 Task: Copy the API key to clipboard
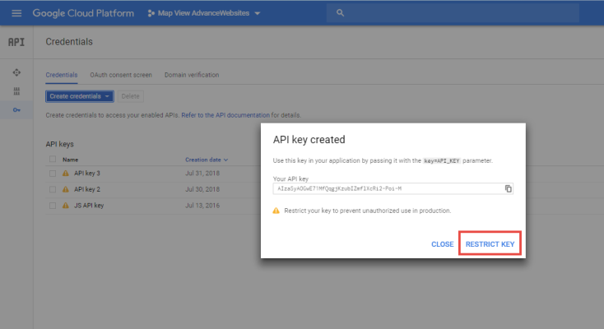click(509, 188)
